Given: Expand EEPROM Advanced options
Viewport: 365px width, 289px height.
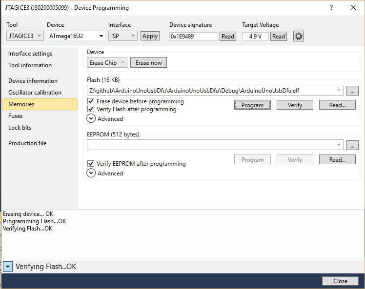Looking at the screenshot, I should (91, 173).
